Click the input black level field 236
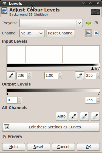The image size is (102, 153). 22,76
